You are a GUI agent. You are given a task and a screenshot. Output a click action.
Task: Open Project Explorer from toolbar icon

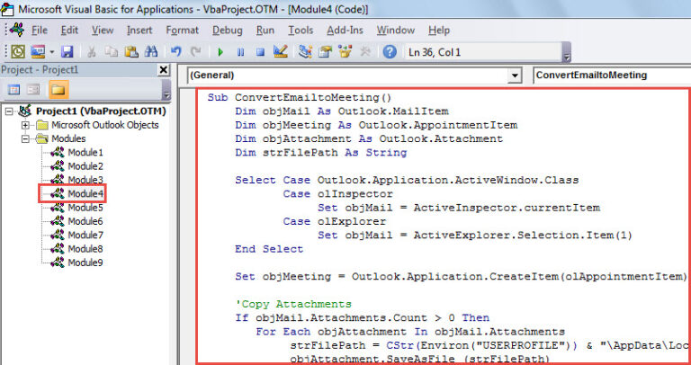306,52
